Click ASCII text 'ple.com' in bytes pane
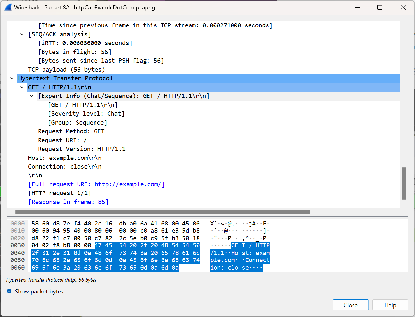The image size is (415, 317). [223, 260]
